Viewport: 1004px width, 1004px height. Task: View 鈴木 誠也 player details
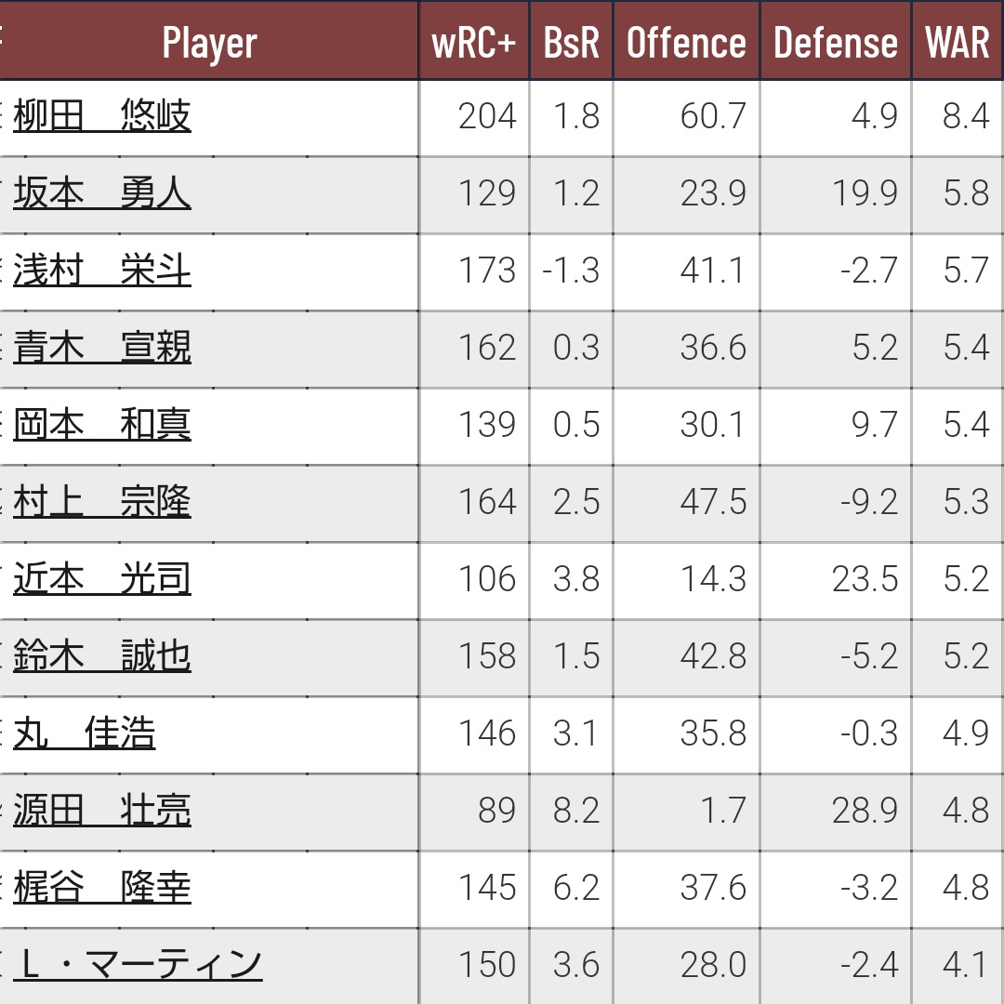point(102,656)
